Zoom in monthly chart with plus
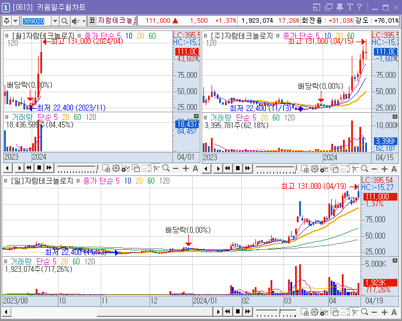 point(186,168)
